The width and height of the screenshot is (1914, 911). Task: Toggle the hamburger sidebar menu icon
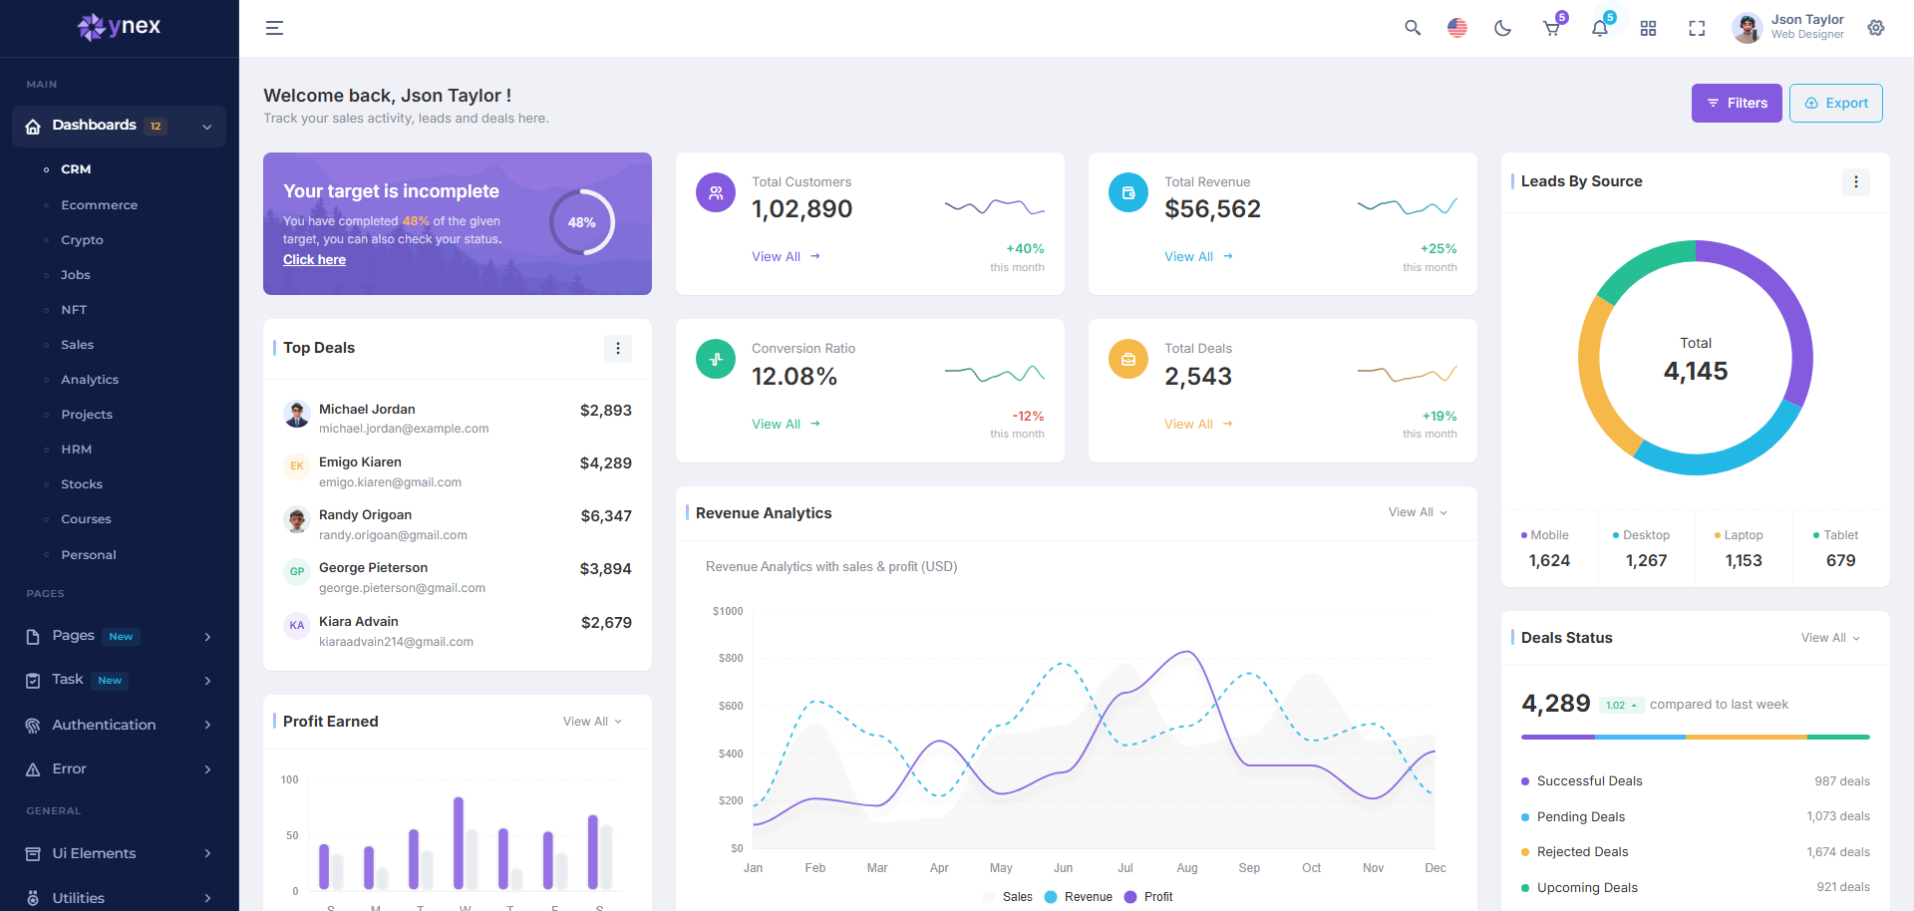coord(275,28)
